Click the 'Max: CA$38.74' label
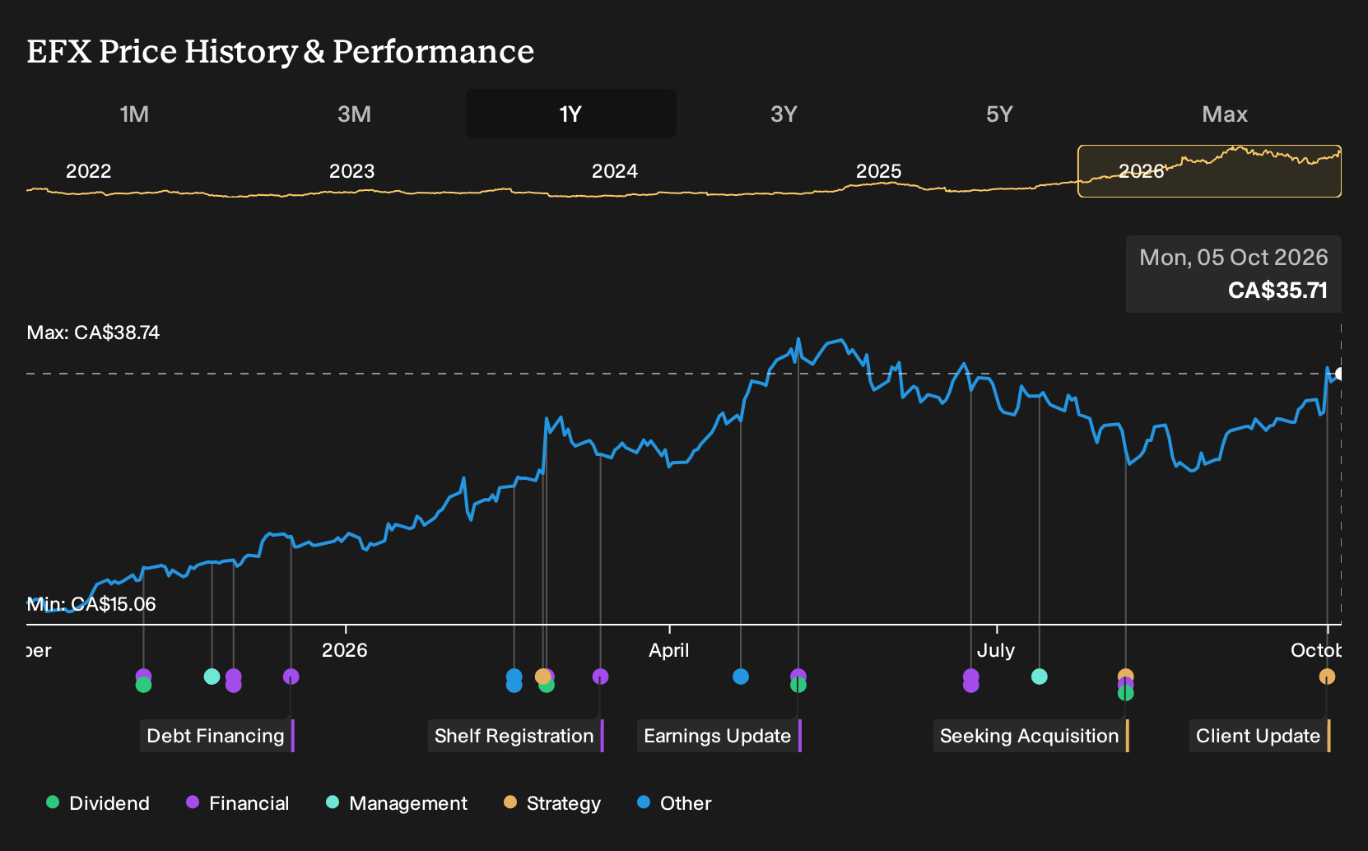Screen dimensions: 1368x851 point(93,332)
